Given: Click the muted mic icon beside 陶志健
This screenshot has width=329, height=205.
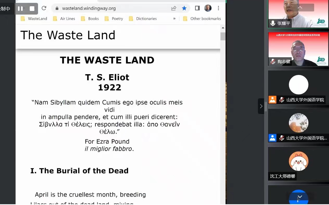Looking at the screenshot, I should click(x=273, y=62).
